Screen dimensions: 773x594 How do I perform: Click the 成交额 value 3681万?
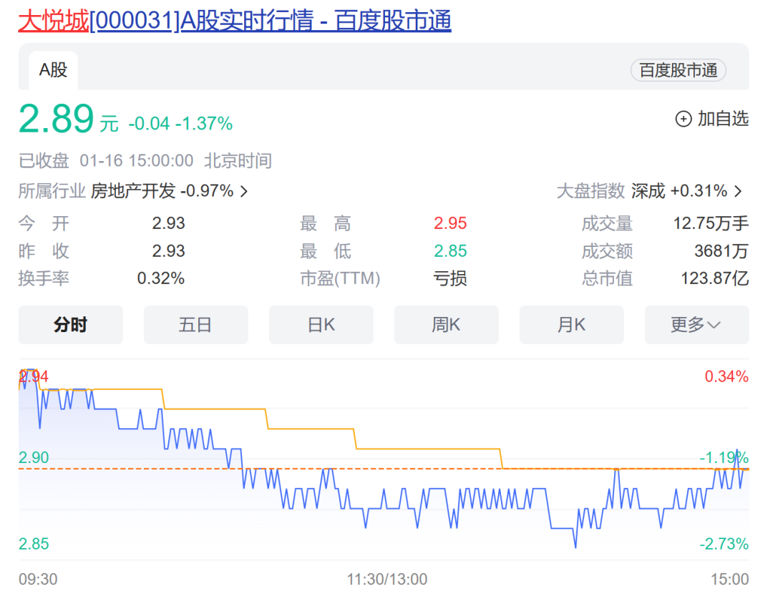[721, 251]
